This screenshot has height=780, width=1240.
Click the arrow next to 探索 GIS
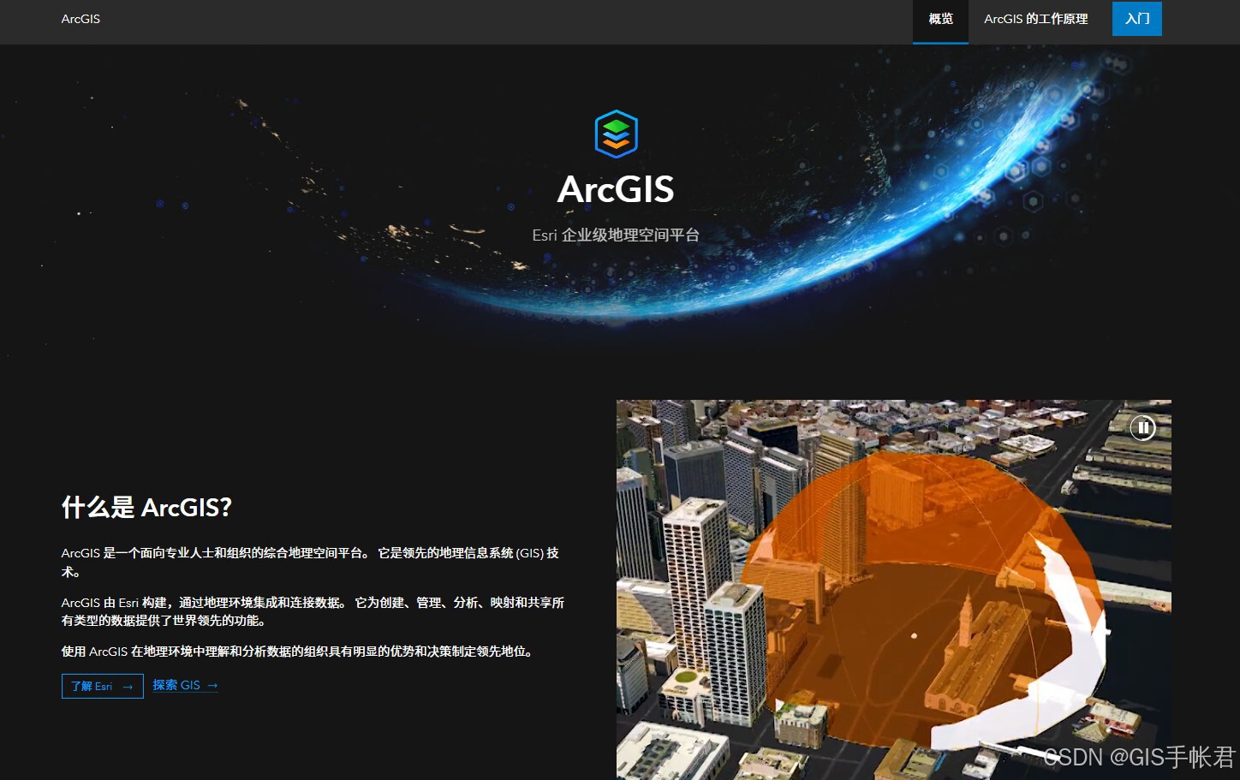coord(212,686)
